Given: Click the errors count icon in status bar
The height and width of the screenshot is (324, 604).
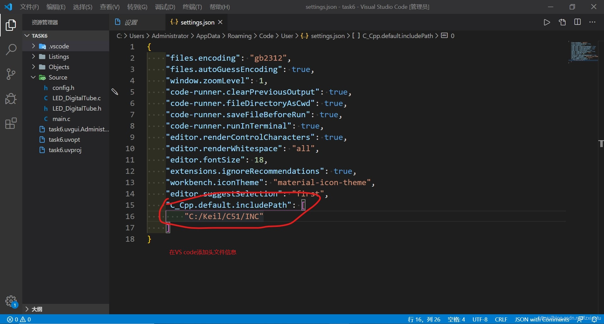Looking at the screenshot, I should 10,319.
